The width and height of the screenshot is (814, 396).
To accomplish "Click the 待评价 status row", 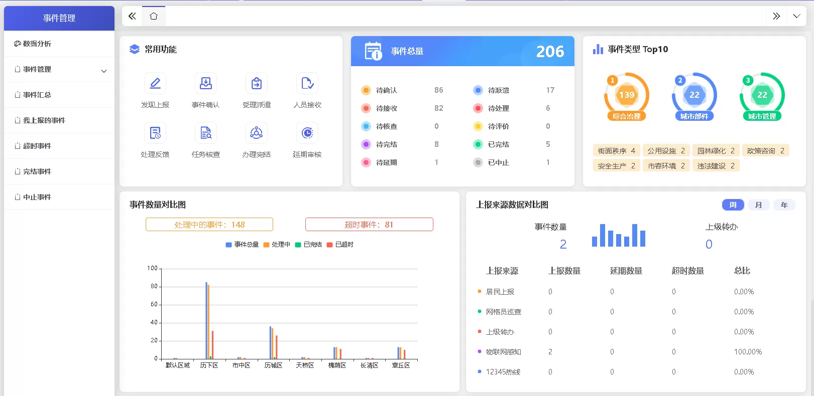I will tap(514, 126).
